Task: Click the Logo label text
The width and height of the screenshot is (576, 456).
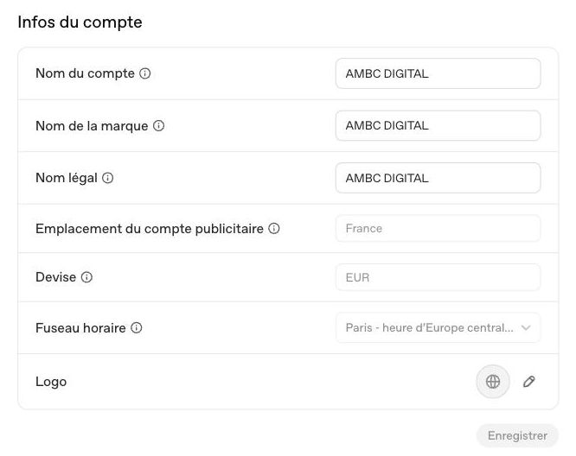Action: (x=51, y=382)
